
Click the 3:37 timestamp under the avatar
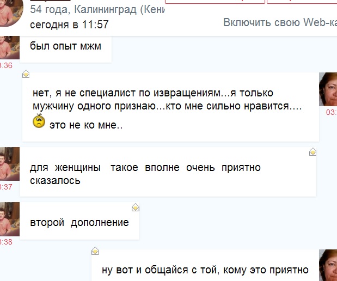point(6,187)
